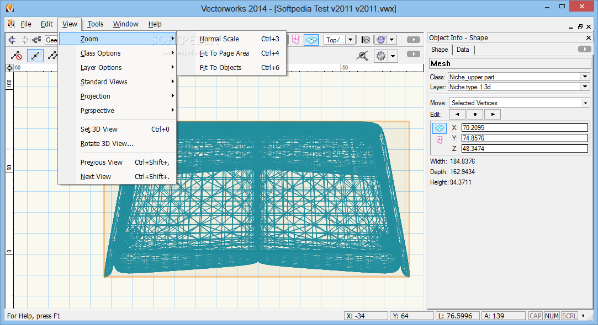
Task: Open the Tools menu
Action: (x=96, y=24)
